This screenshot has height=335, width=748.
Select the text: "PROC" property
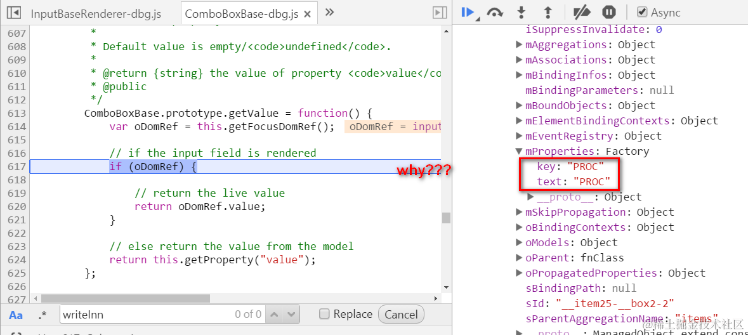pos(574,182)
